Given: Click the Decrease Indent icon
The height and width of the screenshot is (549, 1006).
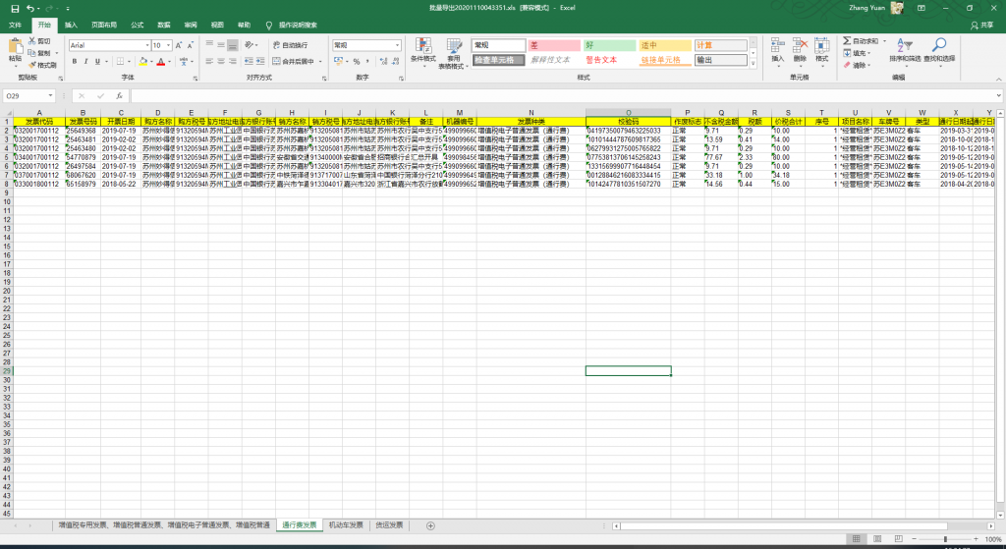Looking at the screenshot, I should coord(249,62).
